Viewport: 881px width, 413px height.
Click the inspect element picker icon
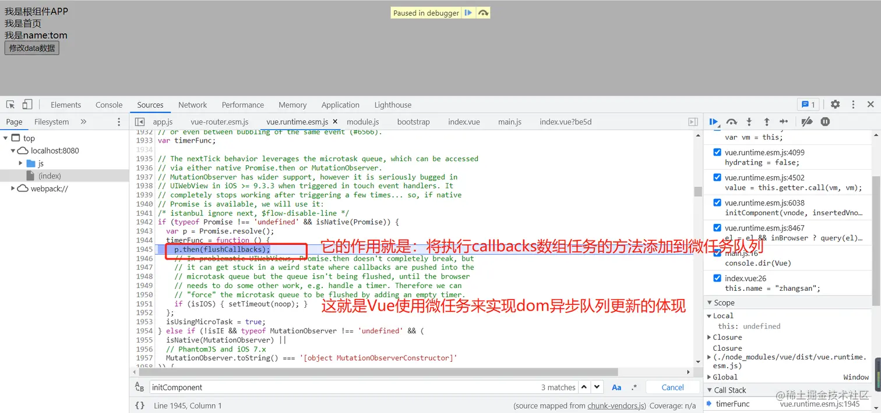pos(10,105)
